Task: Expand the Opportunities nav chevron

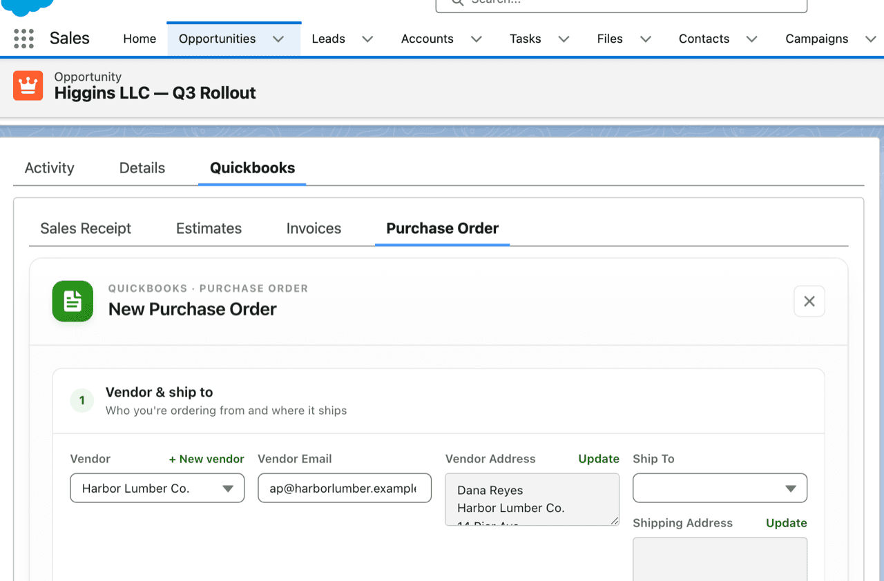Action: pyautogui.click(x=278, y=39)
